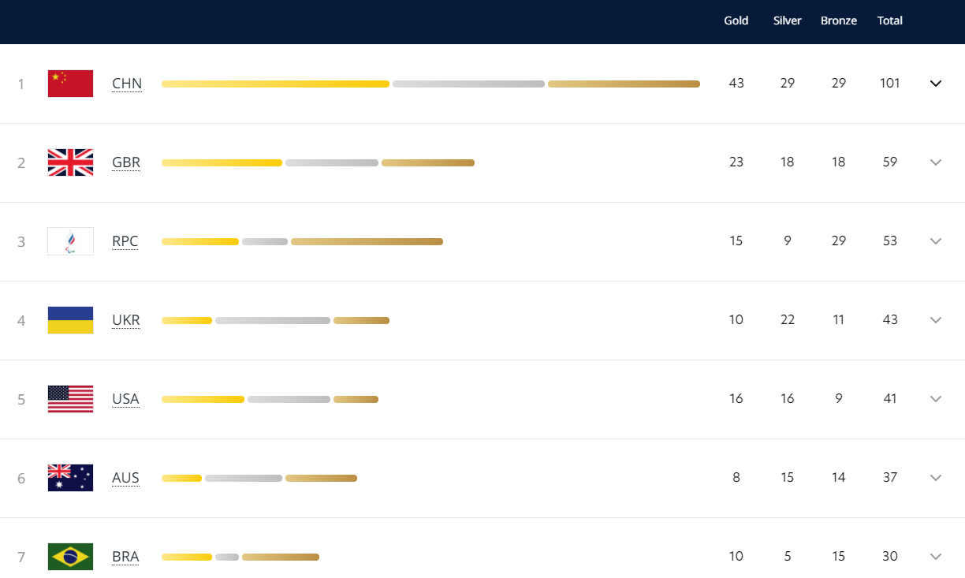Expand the CHN row details chevron
Image resolution: width=965 pixels, height=578 pixels.
(x=936, y=84)
